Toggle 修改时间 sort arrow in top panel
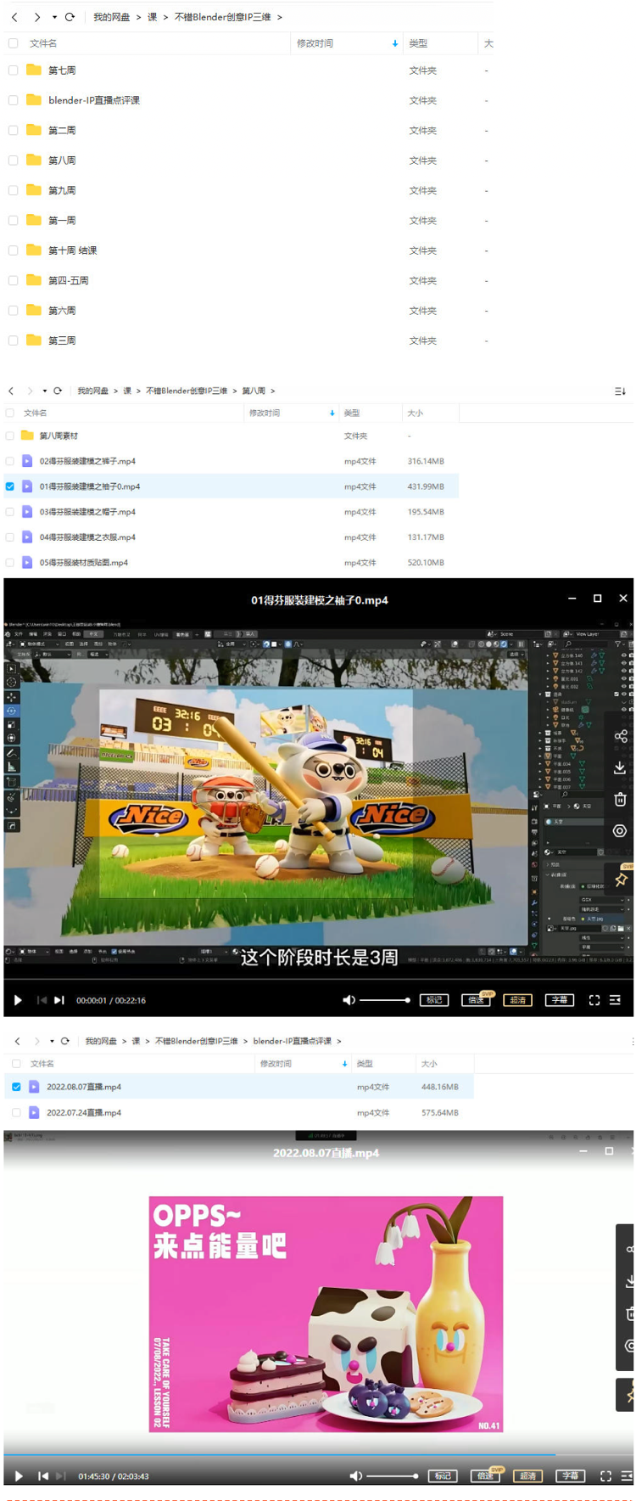Image resolution: width=636 pixels, height=1501 pixels. click(394, 43)
